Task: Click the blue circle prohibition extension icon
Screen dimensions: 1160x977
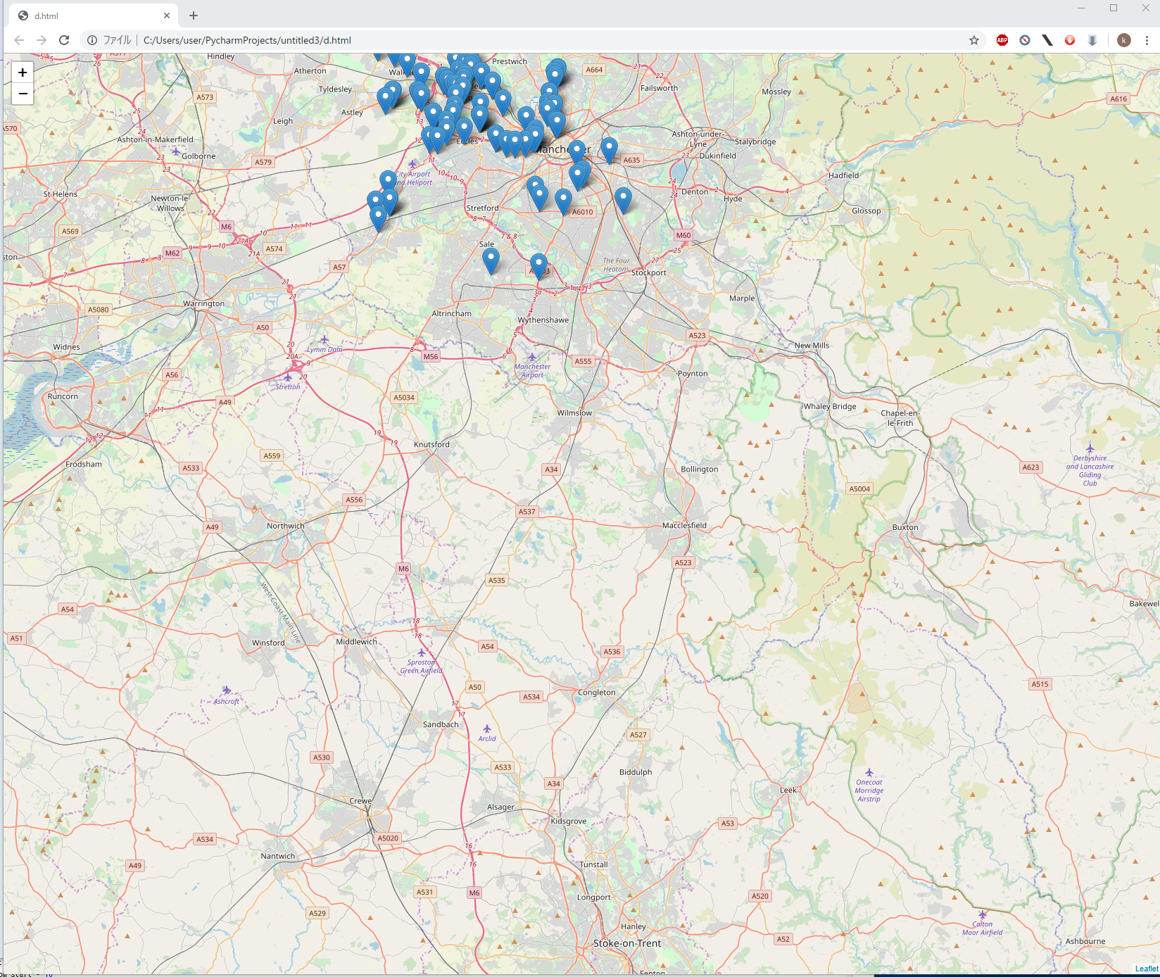Action: (1025, 40)
